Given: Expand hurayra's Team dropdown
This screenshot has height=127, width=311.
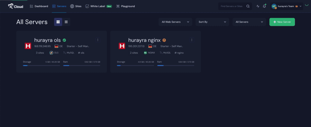Looking at the screenshot, I should pyautogui.click(x=287, y=6).
